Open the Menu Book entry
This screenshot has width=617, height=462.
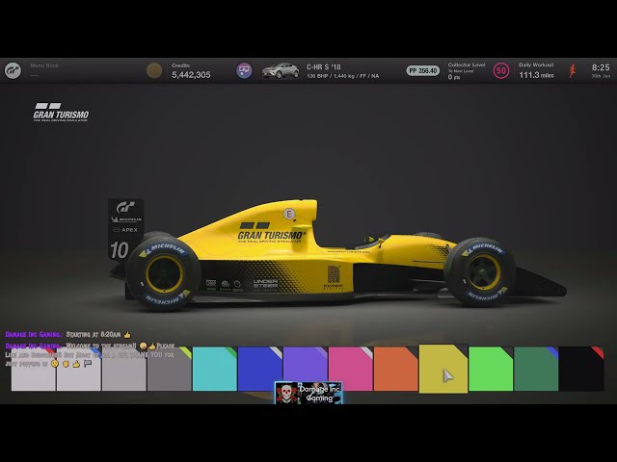pos(44,70)
